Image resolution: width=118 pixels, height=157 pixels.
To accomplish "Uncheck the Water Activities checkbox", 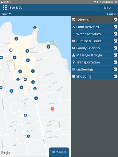I will 115,34.
